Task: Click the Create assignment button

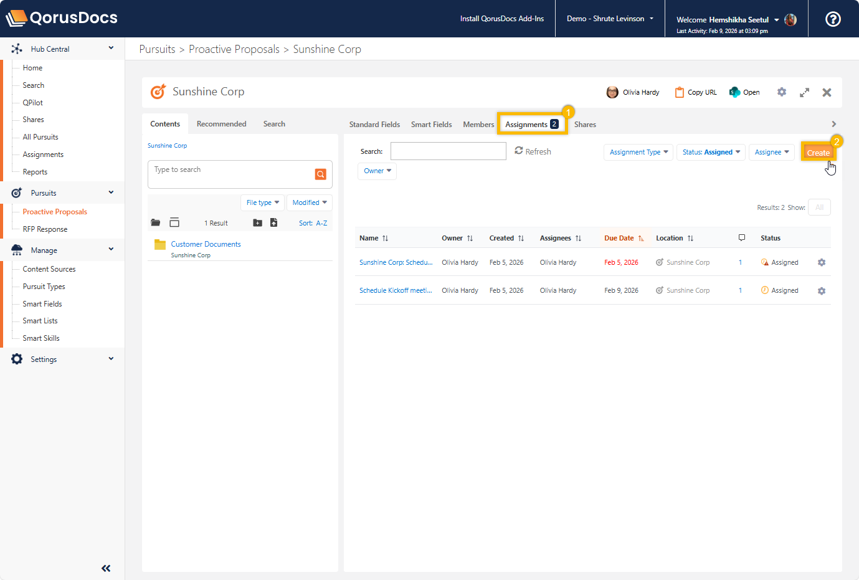Action: pyautogui.click(x=817, y=153)
